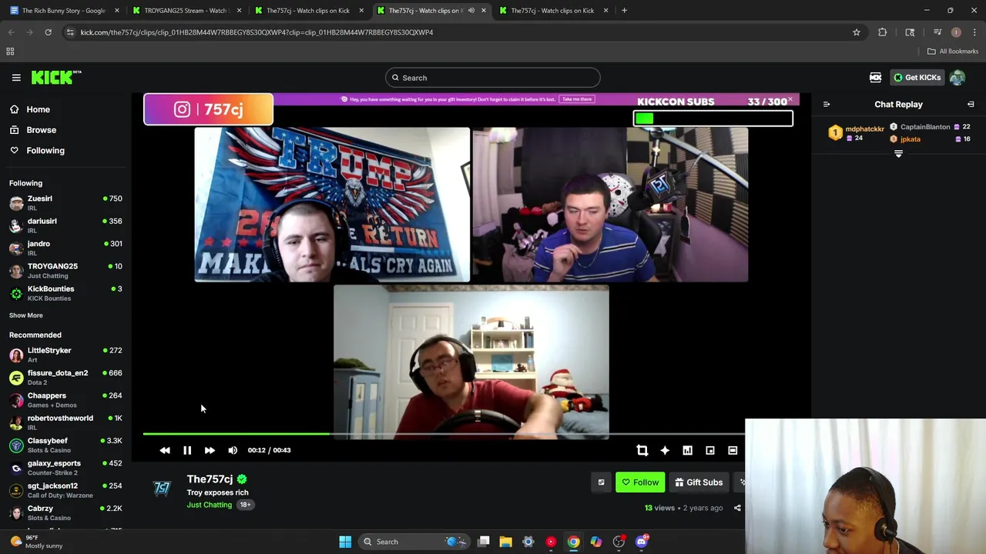Open a new browser tab
Screen dimensions: 986x554
624,11
